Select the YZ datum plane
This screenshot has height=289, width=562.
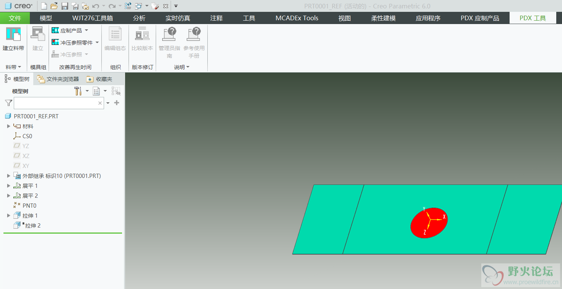coord(21,146)
